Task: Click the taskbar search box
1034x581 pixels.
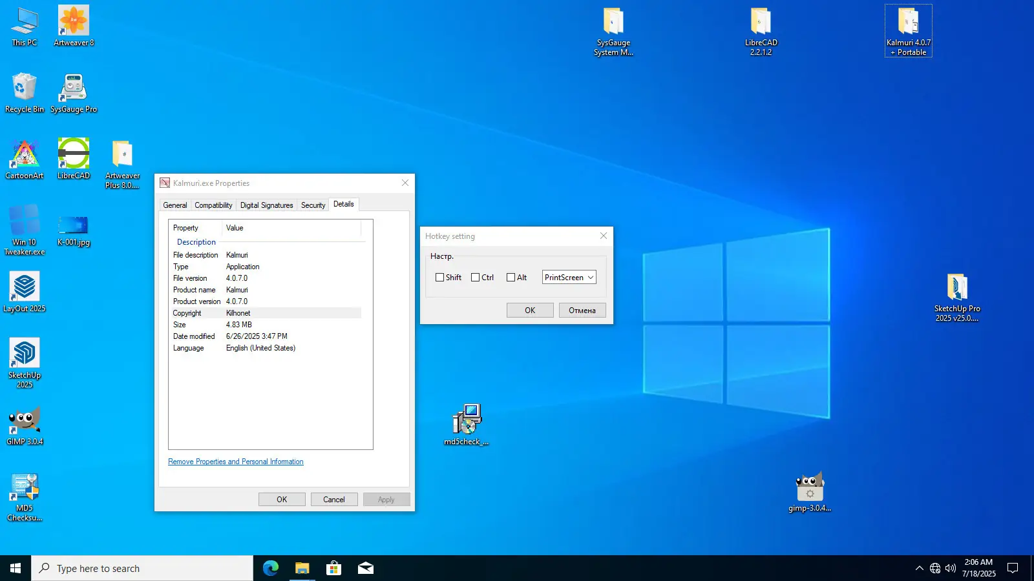Action: [142, 568]
